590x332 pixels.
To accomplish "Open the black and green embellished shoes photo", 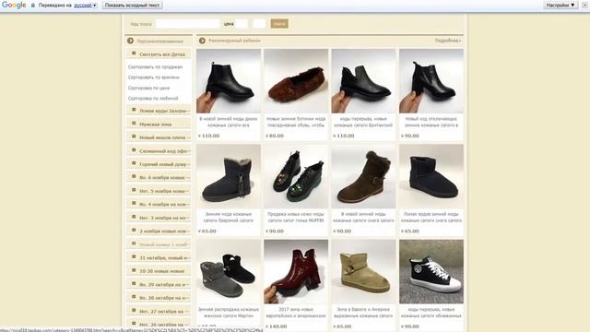I will click(296, 176).
